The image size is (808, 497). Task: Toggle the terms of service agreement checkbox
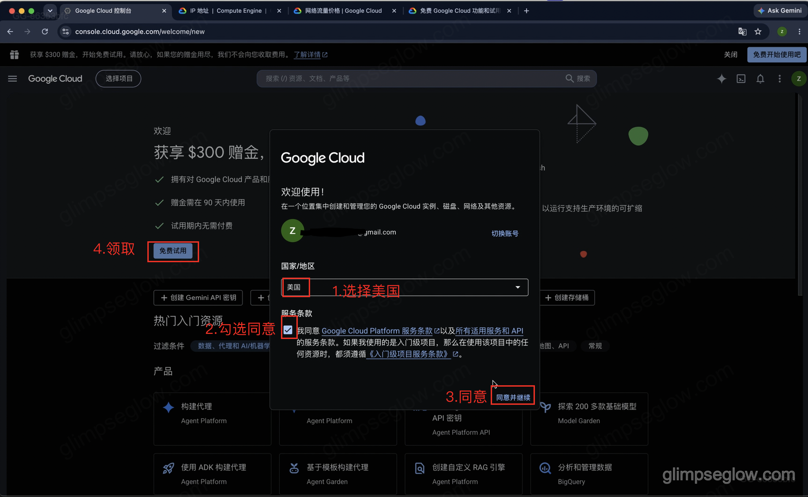[x=288, y=330]
